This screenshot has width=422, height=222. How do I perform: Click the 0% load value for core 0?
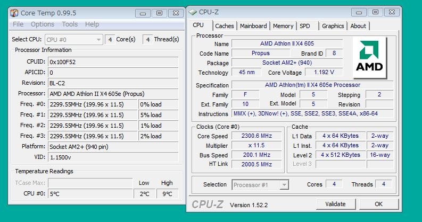(158, 104)
